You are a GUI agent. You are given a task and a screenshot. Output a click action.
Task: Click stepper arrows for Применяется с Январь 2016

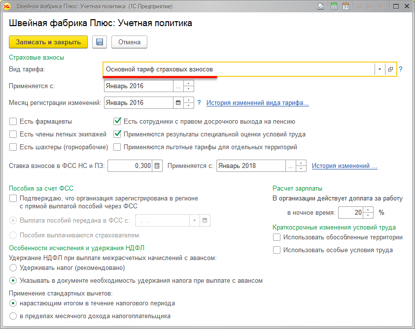point(188,86)
